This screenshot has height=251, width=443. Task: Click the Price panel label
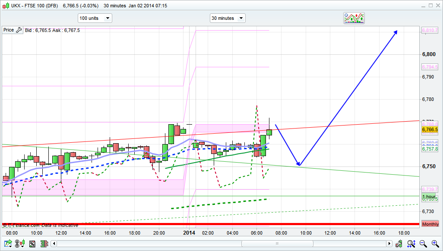[x=8, y=30]
